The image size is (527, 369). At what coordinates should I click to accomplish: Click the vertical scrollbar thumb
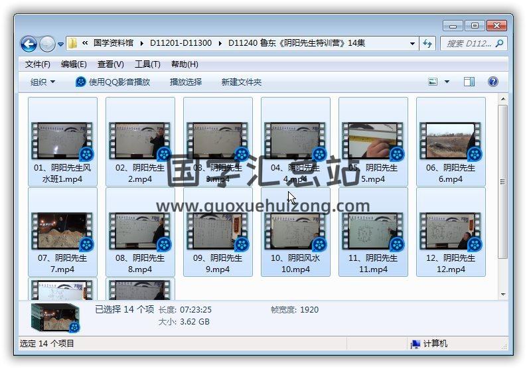point(503,181)
